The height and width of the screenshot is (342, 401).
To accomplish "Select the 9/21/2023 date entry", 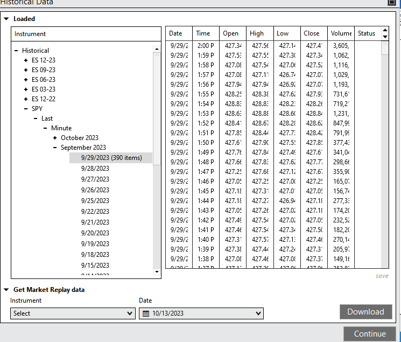I will (95, 222).
